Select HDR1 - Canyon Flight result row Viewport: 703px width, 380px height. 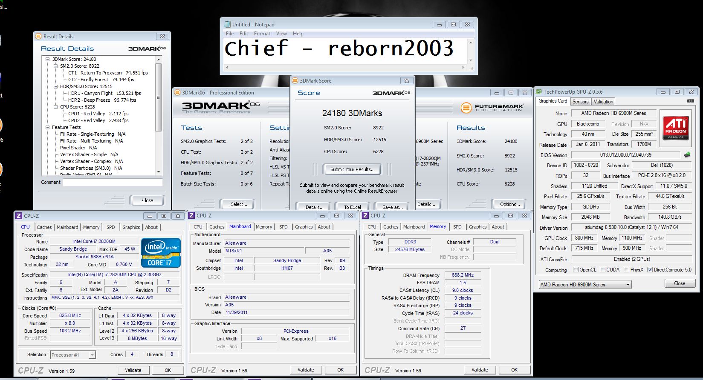tap(104, 93)
